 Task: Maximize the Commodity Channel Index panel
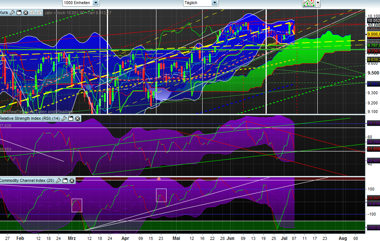point(65,181)
